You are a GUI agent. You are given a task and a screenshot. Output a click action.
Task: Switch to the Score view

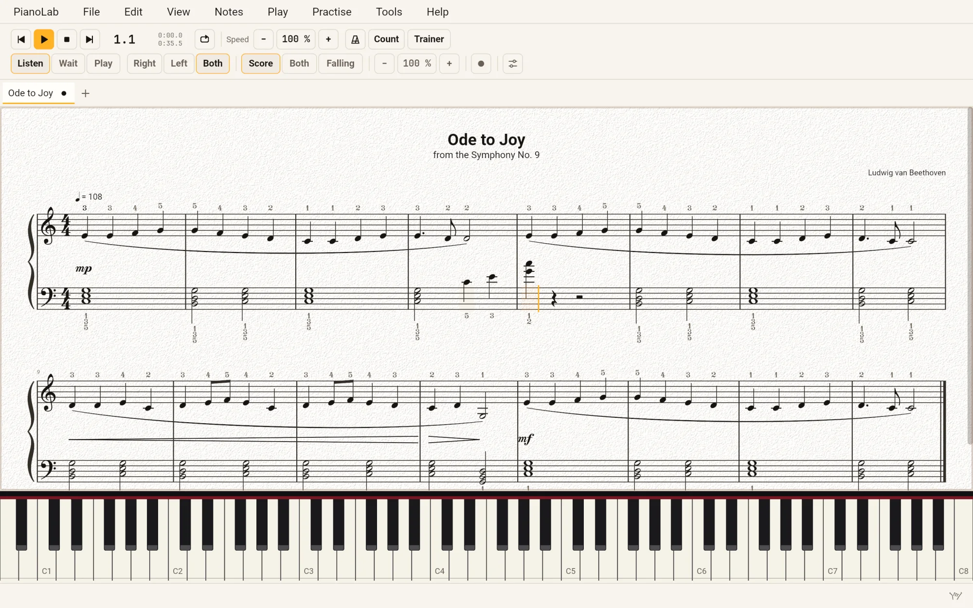point(261,64)
